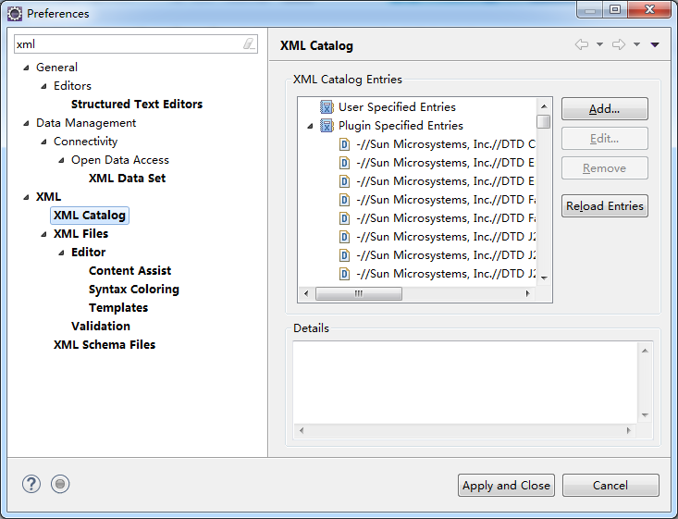
Task: Collapse Plugin Specified Entries in catalog
Action: (310, 127)
